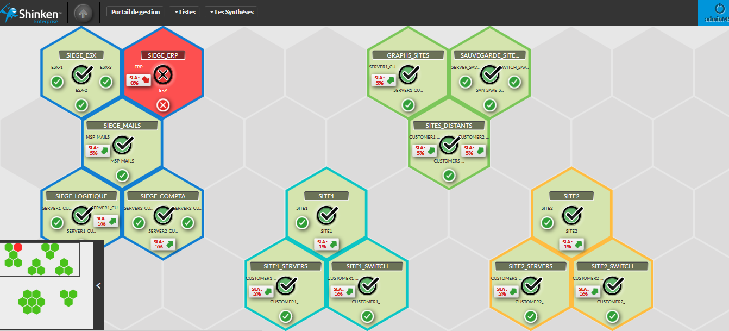Click the large checkmark icon in SIEGE_ESX
Viewport: 729px width, 331px height.
tap(81, 73)
